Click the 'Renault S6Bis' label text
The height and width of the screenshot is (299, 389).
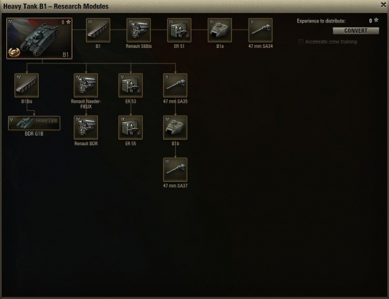point(138,46)
